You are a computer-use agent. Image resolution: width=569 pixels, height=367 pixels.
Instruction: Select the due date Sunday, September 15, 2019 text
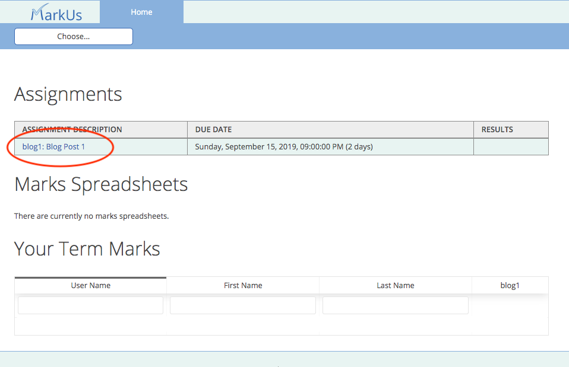click(x=284, y=146)
